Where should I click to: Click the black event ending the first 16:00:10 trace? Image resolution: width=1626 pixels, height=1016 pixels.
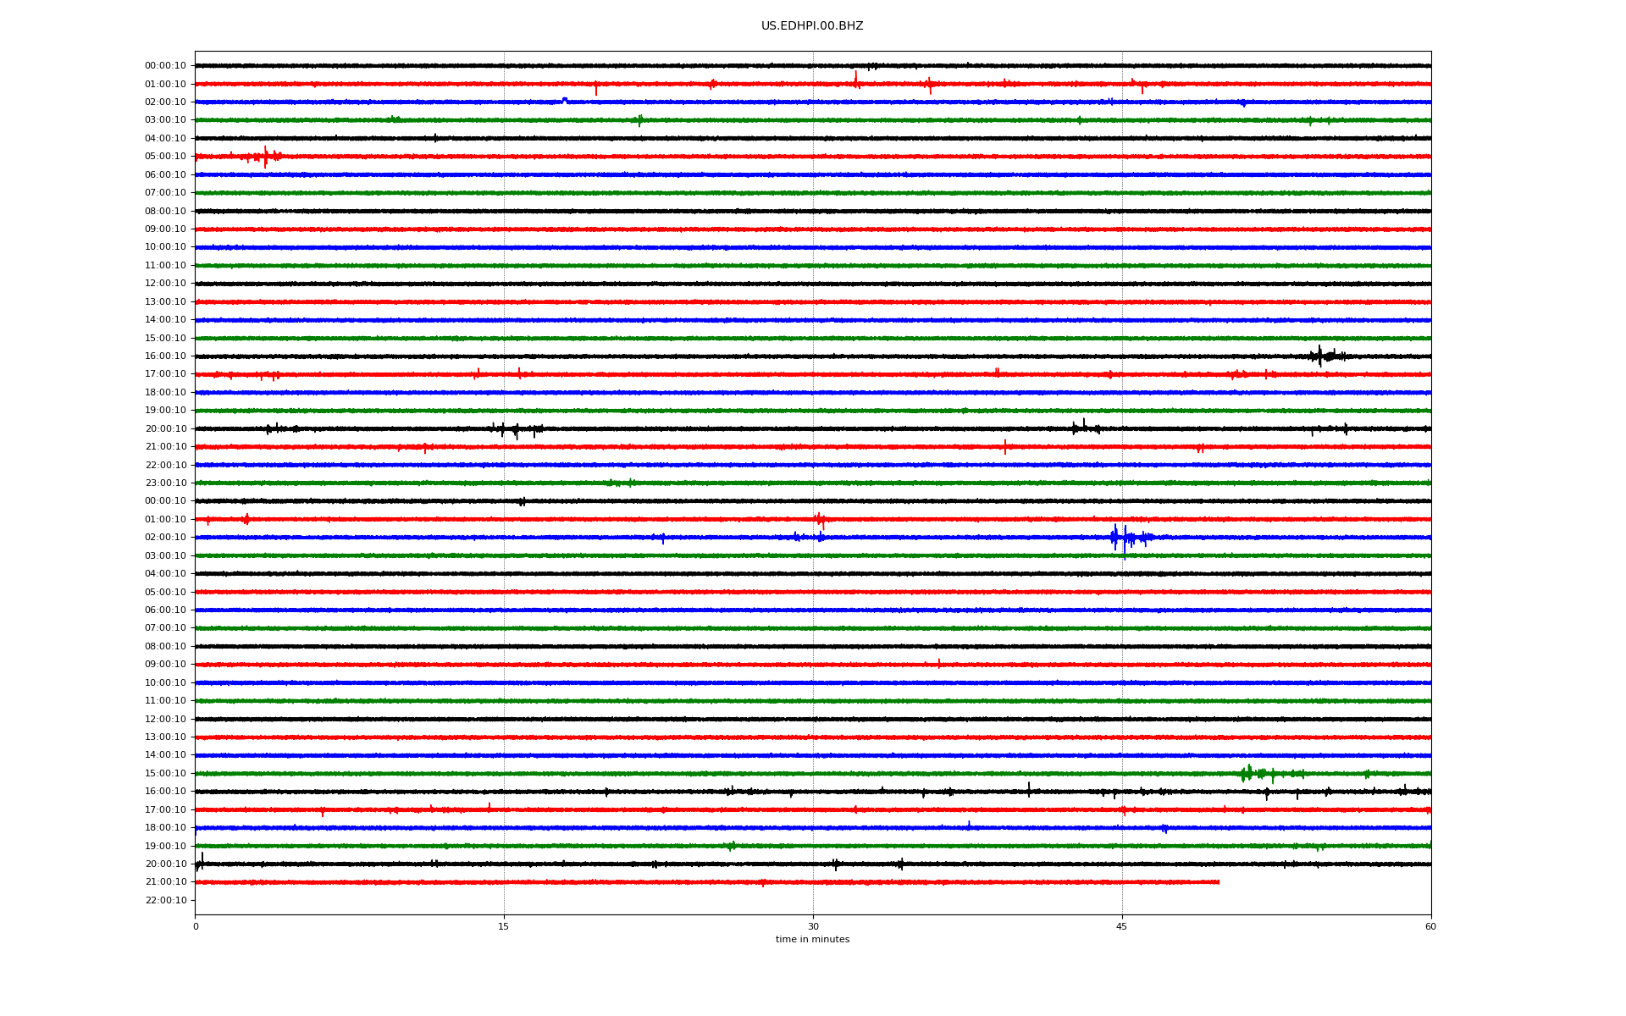click(x=1321, y=356)
